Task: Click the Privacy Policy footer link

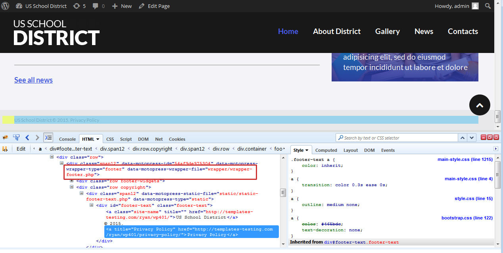Action: 85,120
